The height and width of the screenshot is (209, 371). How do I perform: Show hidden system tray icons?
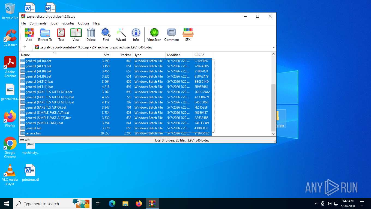click(x=316, y=204)
